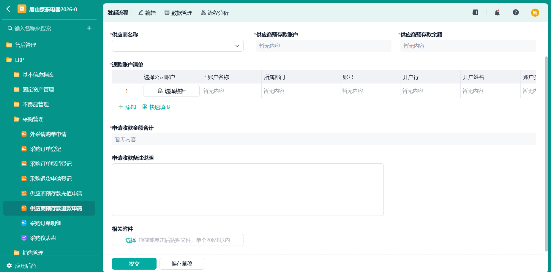Image resolution: width=551 pixels, height=272 pixels.
Task: Click the blue report icon for 采购订单明细
Action: (x=24, y=223)
